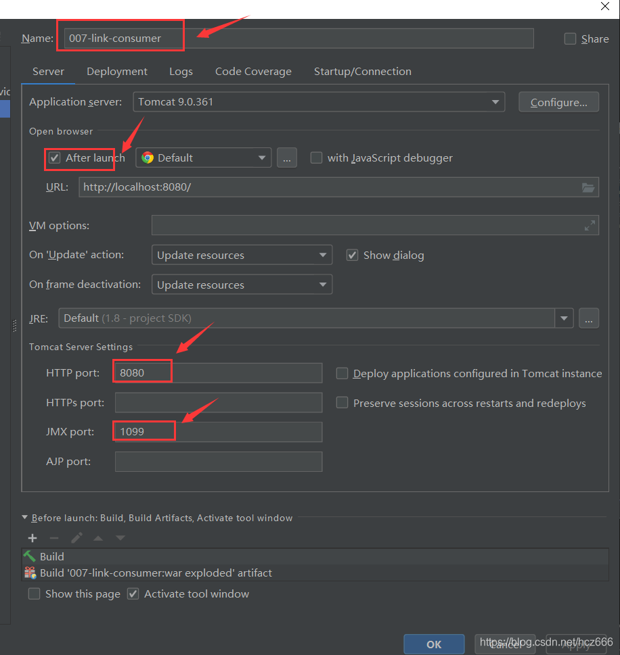The image size is (620, 655).
Task: Open the On 'Update' action dropdown
Action: pyautogui.click(x=242, y=255)
